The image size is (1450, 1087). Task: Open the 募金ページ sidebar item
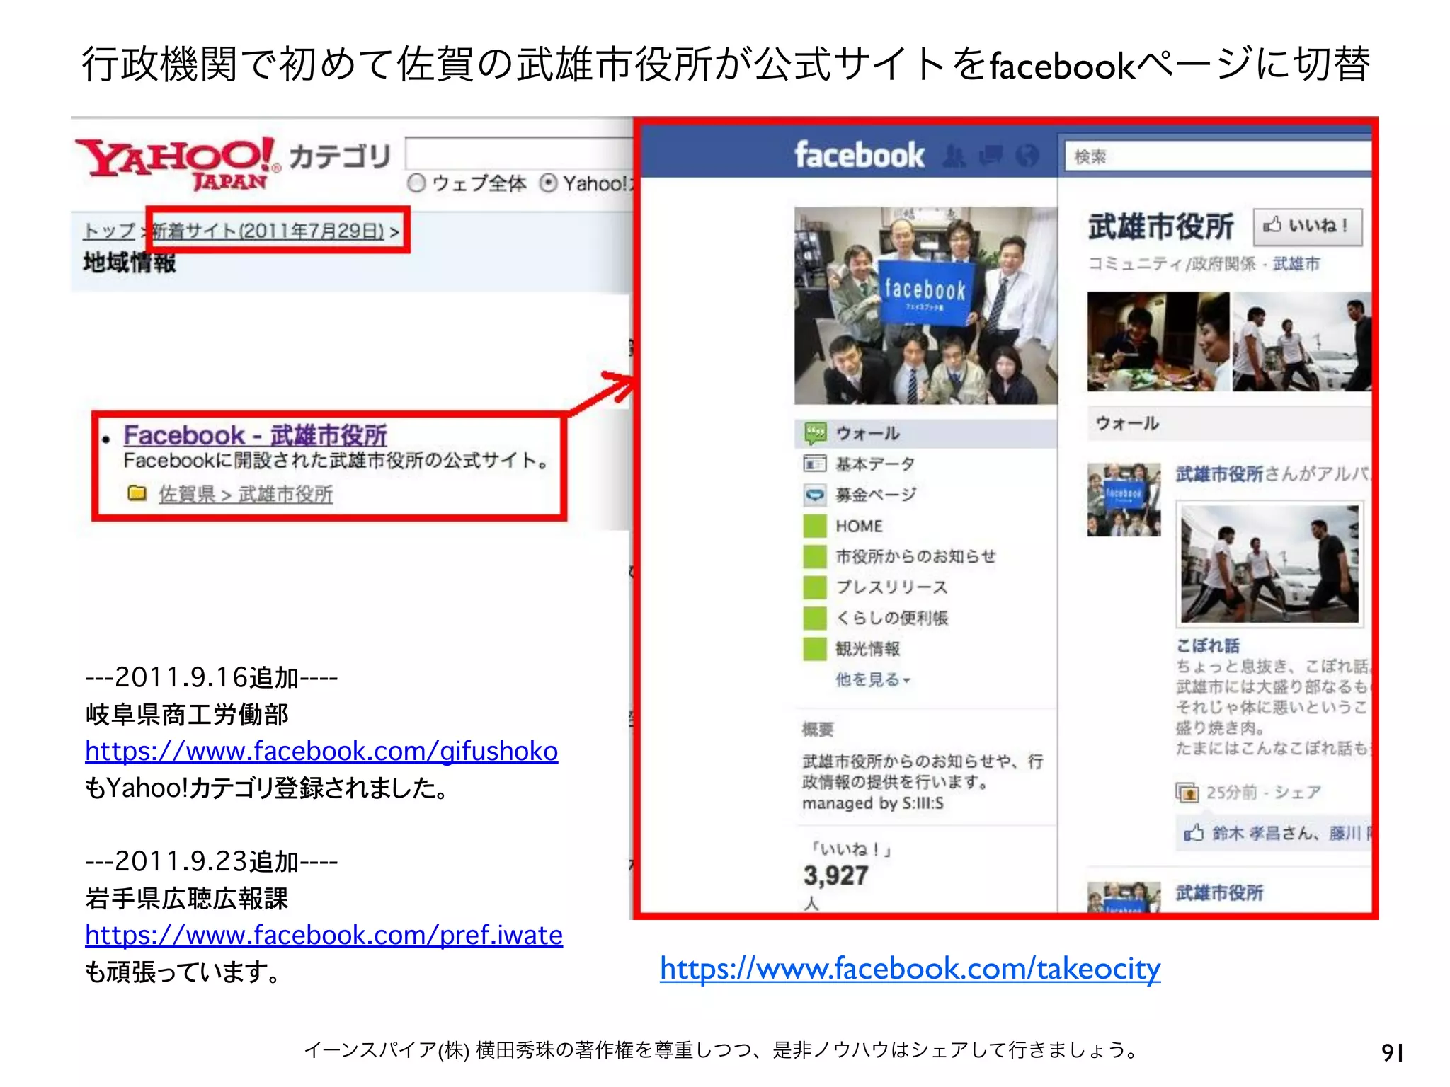click(876, 495)
